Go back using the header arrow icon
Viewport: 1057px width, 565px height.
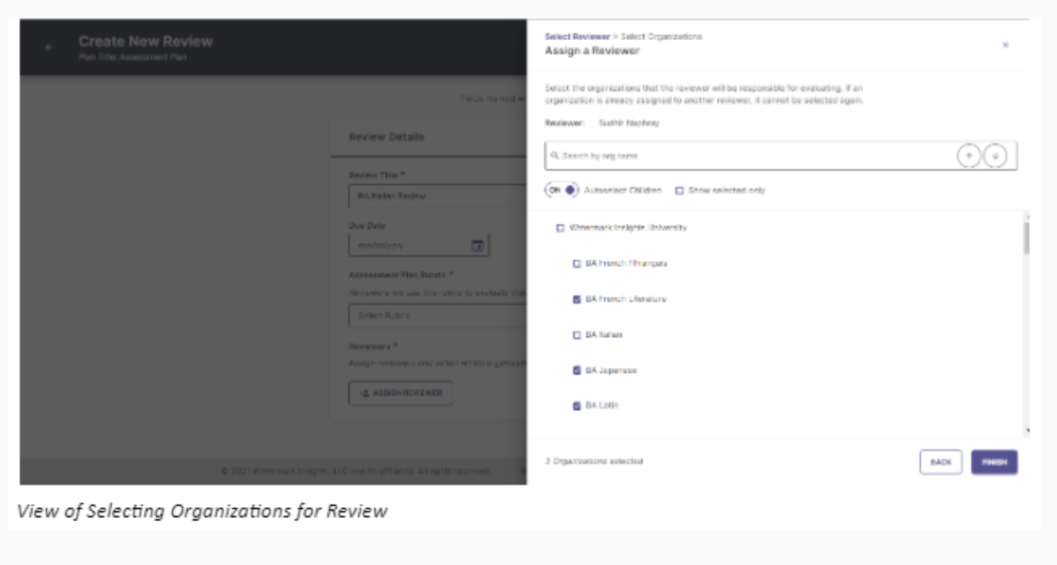coord(48,47)
